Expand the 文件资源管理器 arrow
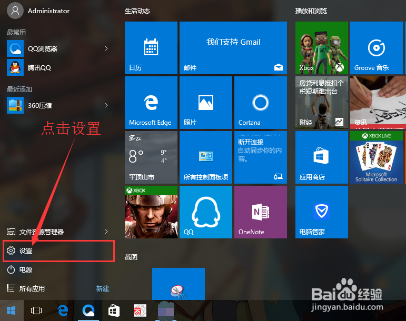 [106, 232]
